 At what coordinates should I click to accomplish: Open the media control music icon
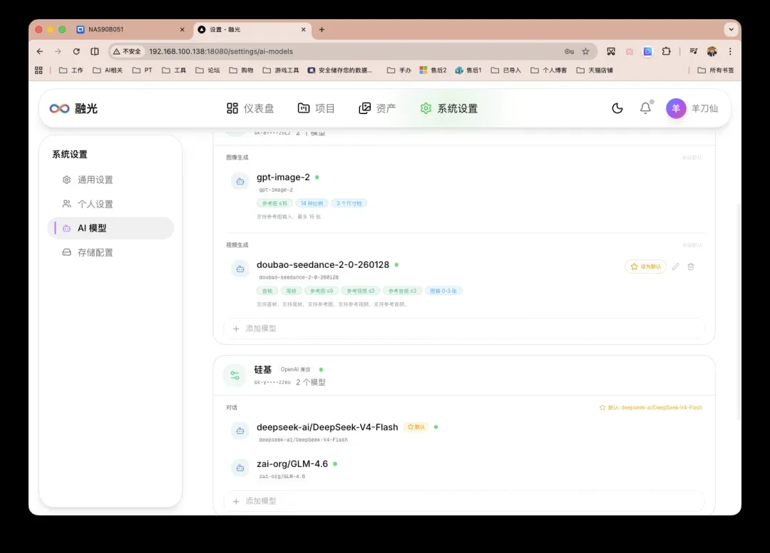(694, 51)
